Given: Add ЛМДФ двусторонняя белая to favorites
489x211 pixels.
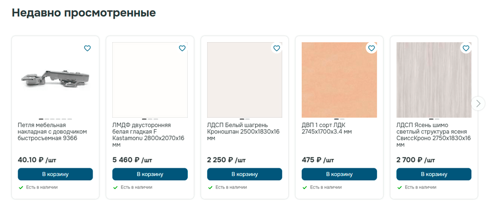Looking at the screenshot, I should click(x=182, y=48).
